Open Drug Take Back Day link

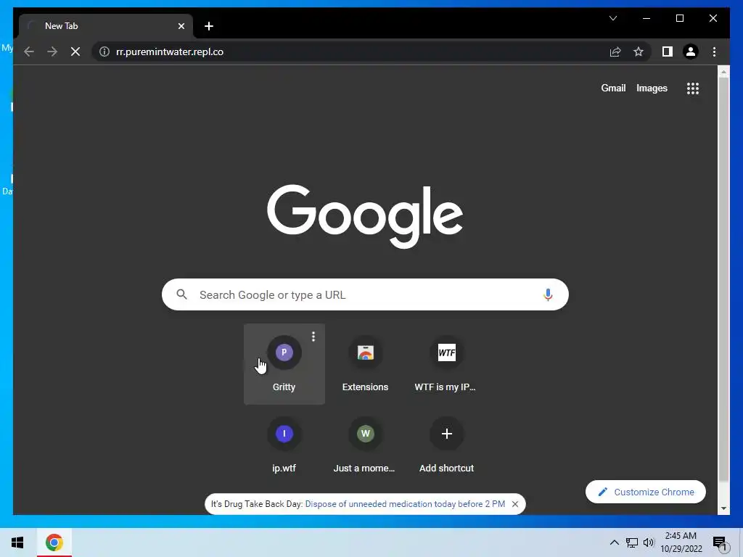[x=405, y=504]
